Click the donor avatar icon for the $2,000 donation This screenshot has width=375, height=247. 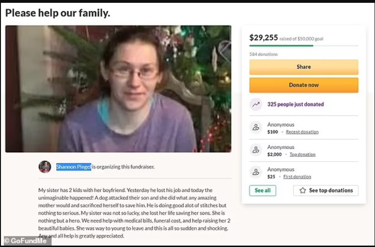[256, 150]
